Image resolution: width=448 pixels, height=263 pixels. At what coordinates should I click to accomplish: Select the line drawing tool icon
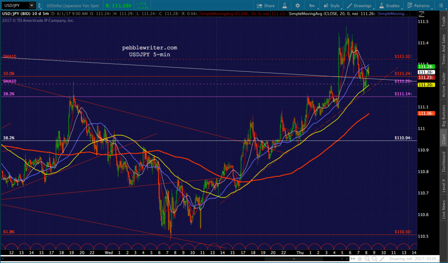[x=381, y=259]
